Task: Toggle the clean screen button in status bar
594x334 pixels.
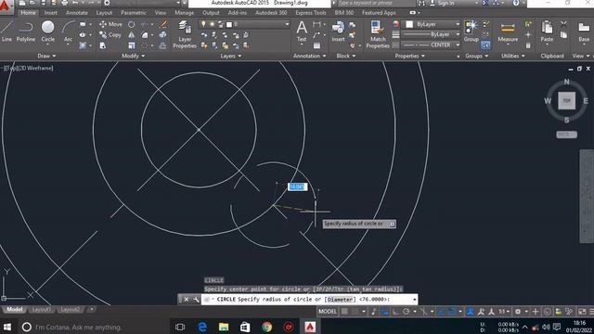Action: [x=582, y=312]
